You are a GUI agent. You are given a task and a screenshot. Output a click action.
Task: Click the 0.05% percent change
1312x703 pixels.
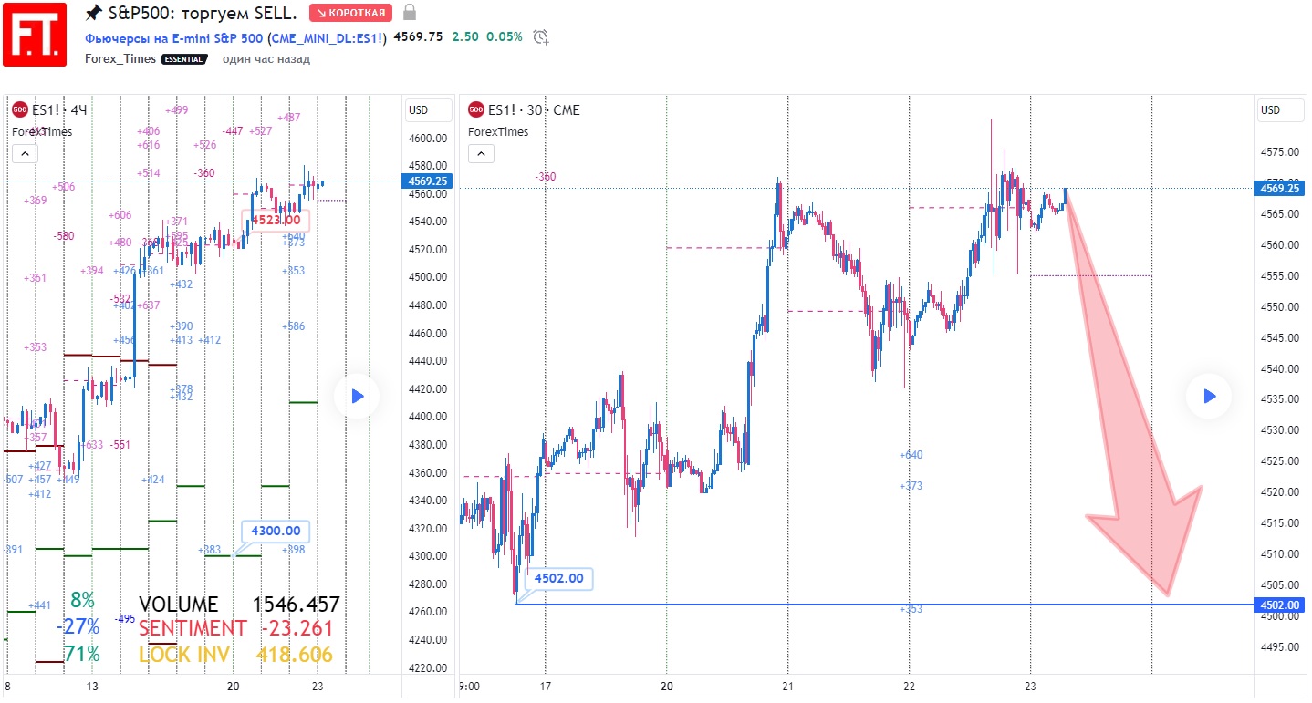(505, 37)
